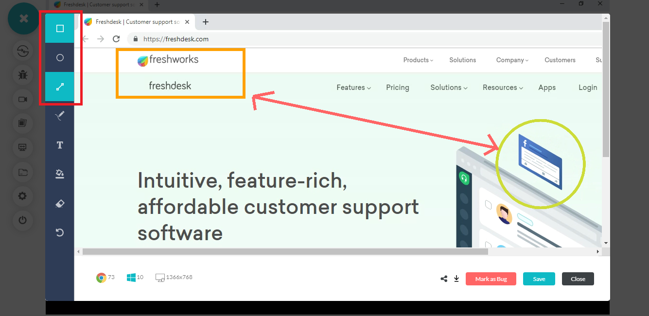
Task: Select the text tool
Action: coord(60,145)
